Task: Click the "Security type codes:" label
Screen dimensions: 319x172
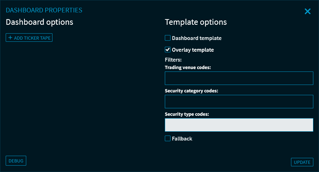Action: click(187, 114)
